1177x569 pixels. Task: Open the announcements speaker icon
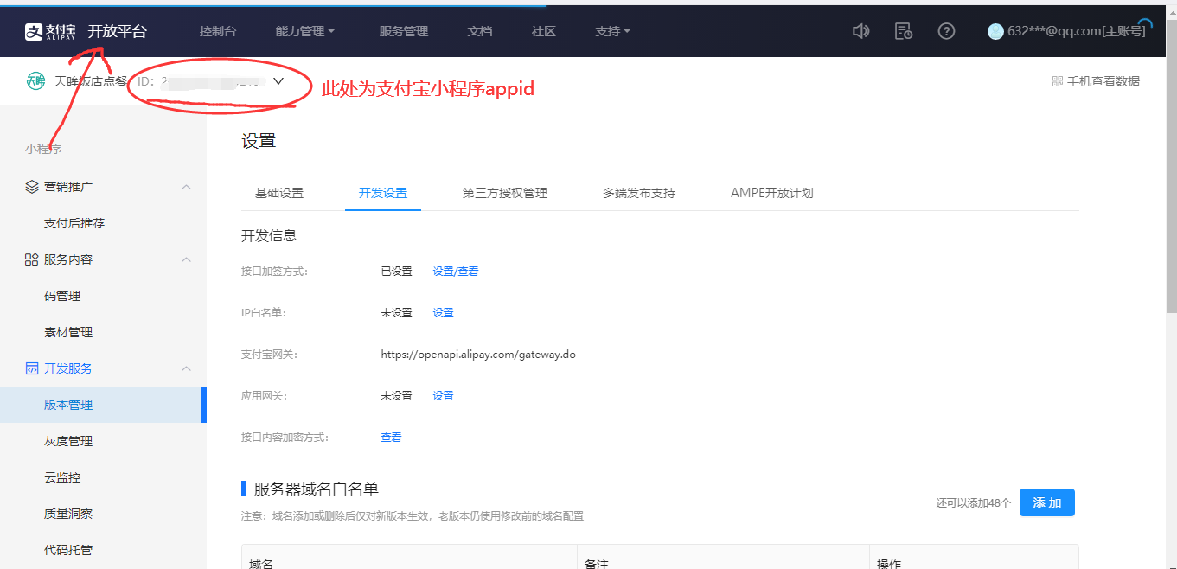point(860,31)
